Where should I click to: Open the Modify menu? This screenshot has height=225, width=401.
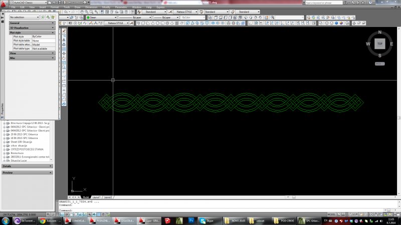[106, 7]
